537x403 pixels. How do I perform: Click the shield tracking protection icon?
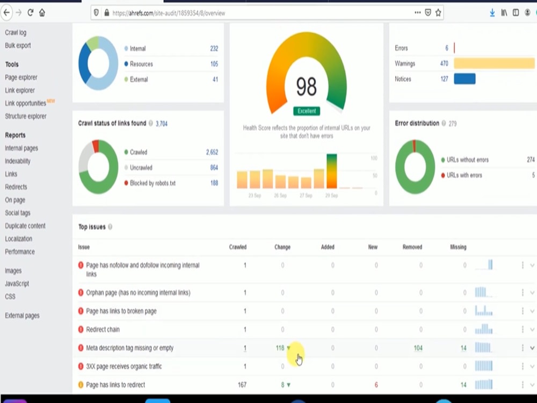(x=96, y=13)
